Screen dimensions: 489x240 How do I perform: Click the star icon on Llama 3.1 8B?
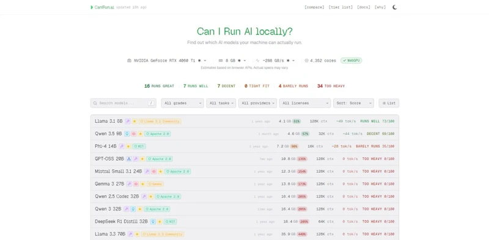pos(134,122)
